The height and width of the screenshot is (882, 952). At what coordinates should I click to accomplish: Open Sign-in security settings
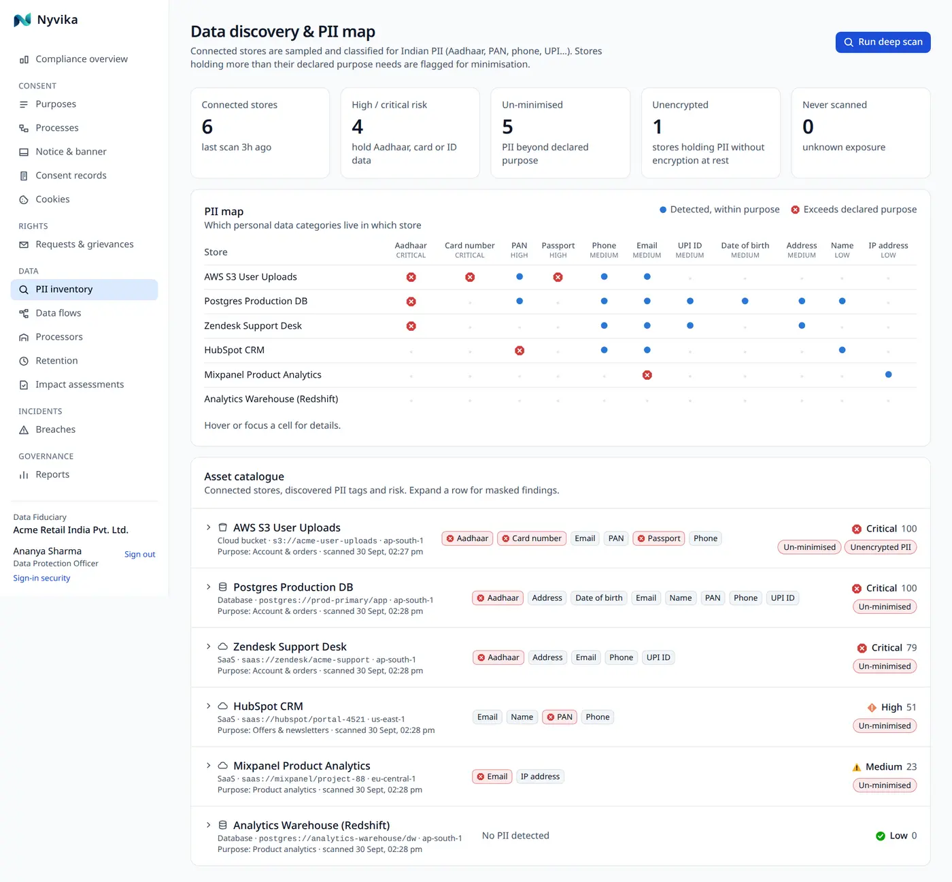[41, 578]
